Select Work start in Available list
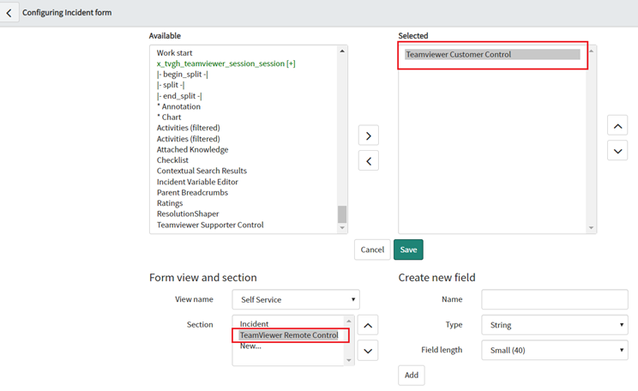This screenshot has height=391, width=638. tap(175, 53)
